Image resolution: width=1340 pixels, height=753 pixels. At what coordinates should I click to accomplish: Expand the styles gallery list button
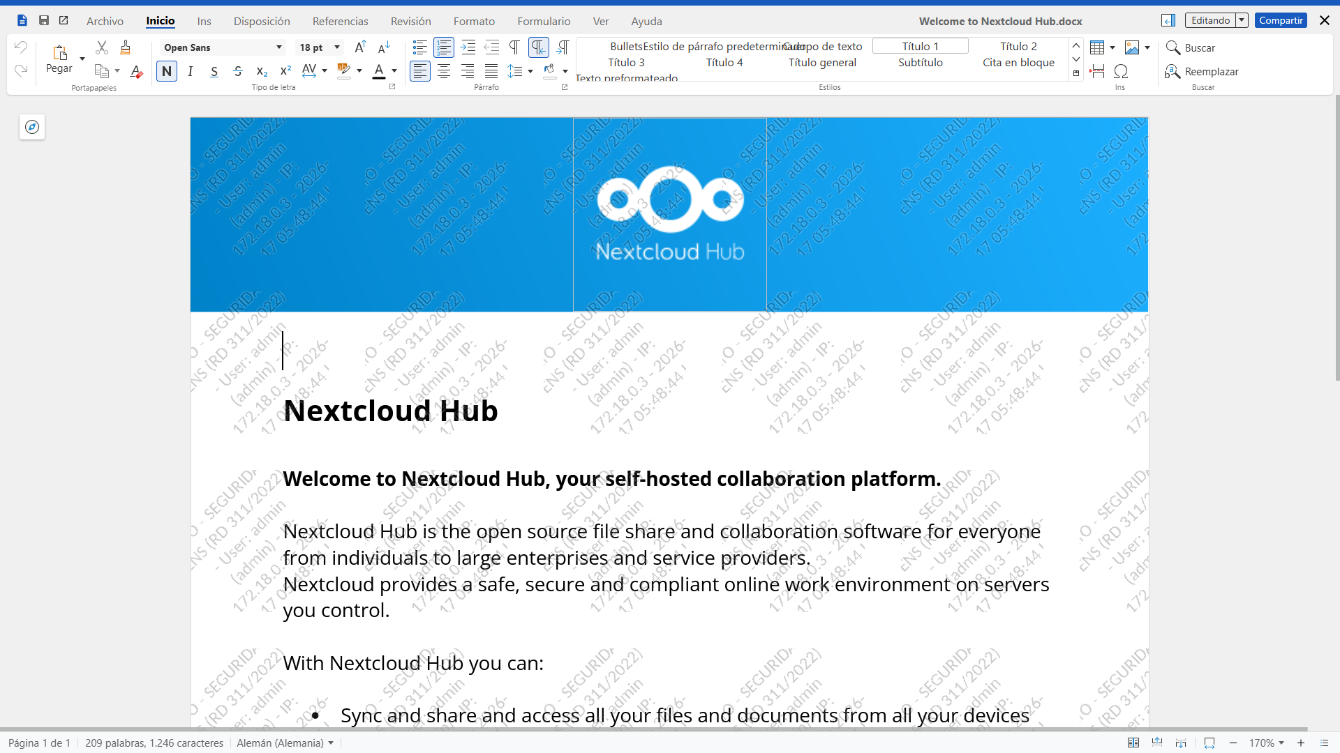[x=1076, y=73]
